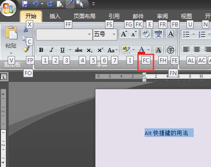
Task: Center the paragraph text
Action: coord(197,50)
